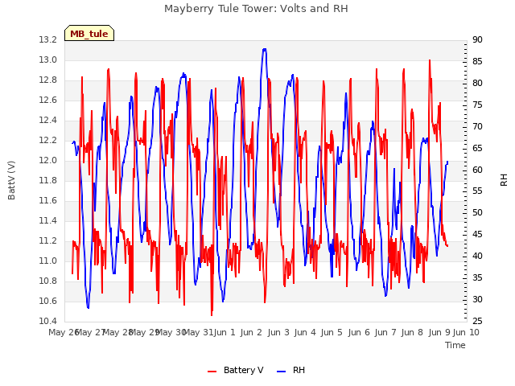The image size is (515, 386).
Task: Click the RH right axis label
Action: pos(504,180)
